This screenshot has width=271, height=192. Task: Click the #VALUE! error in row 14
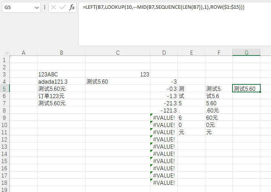click(164, 154)
